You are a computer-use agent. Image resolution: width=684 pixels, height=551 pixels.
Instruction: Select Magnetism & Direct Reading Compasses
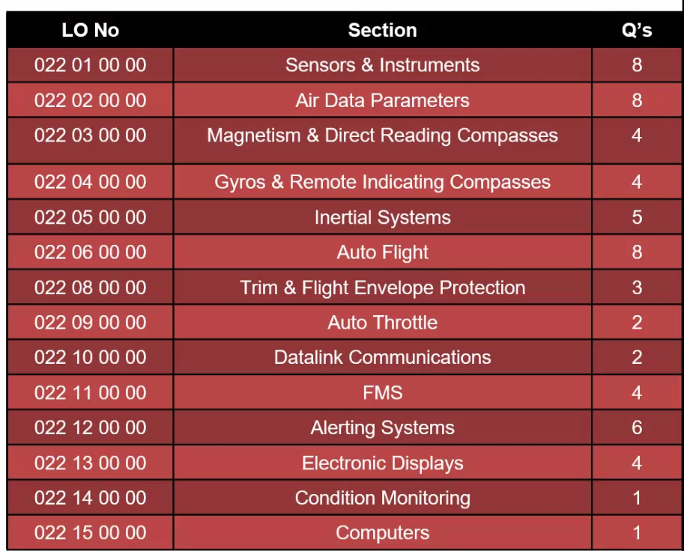[x=382, y=136]
